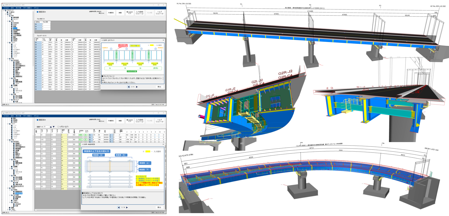Click the page icon beside キャンバー

pyautogui.click(x=12, y=19)
